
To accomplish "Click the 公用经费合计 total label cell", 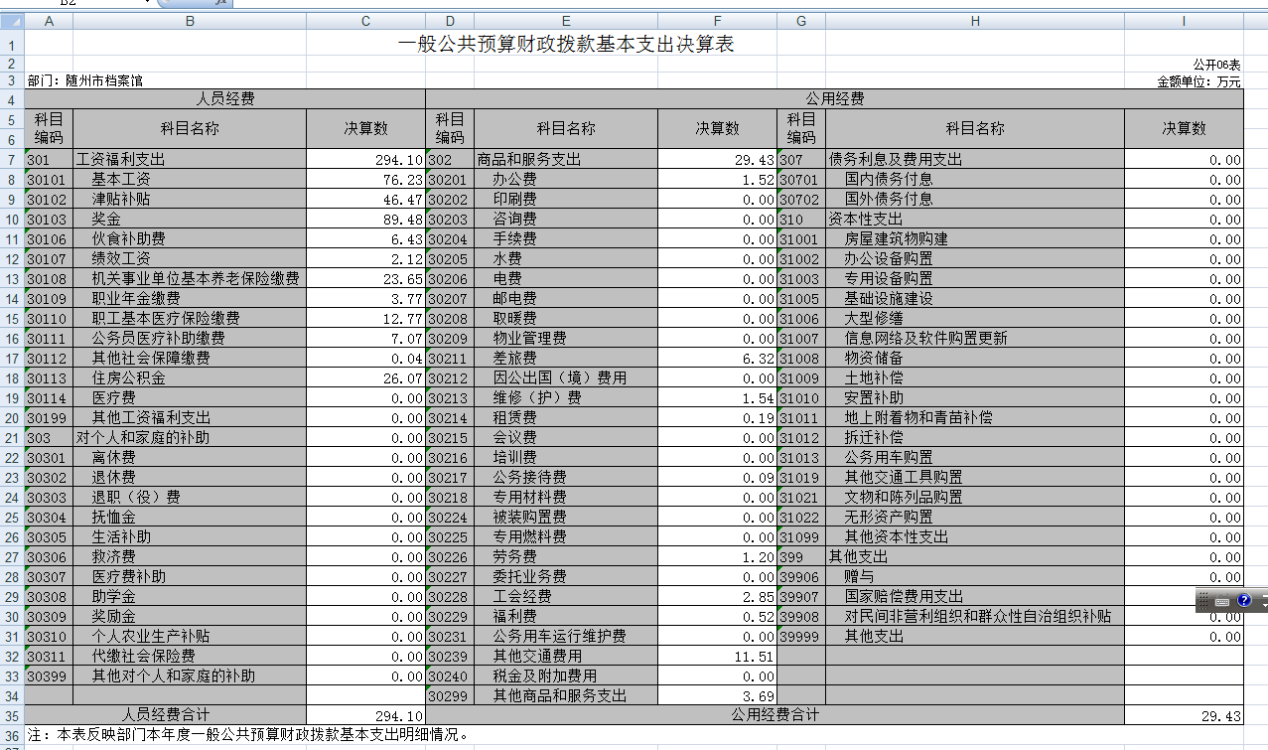I will tap(775, 715).
